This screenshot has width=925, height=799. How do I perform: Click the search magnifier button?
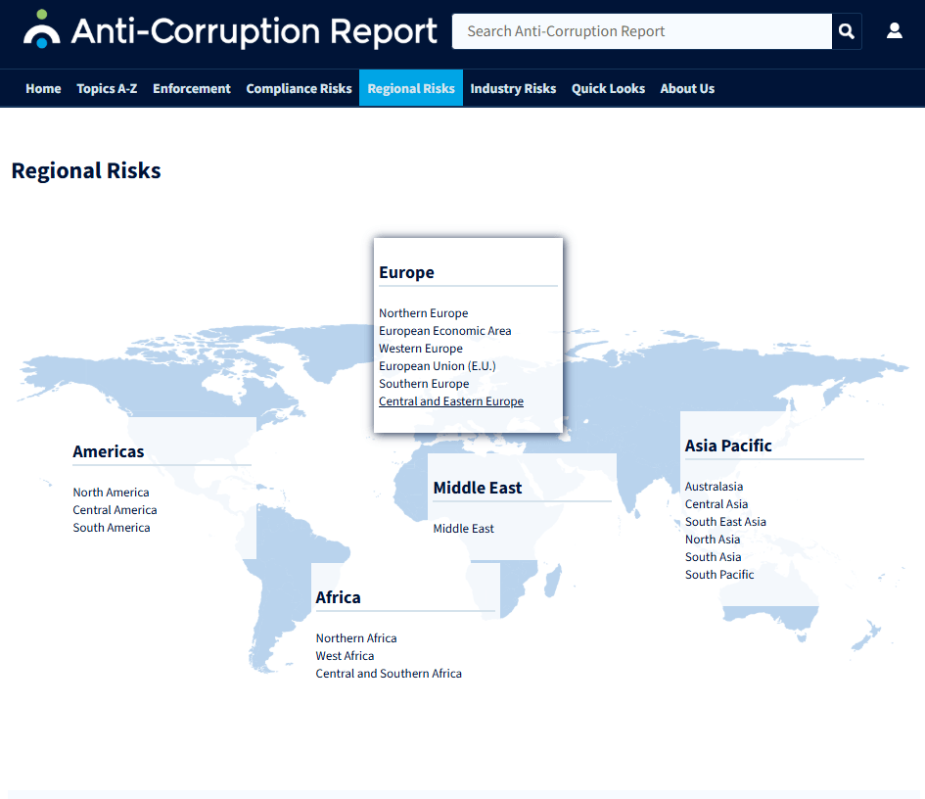click(847, 31)
